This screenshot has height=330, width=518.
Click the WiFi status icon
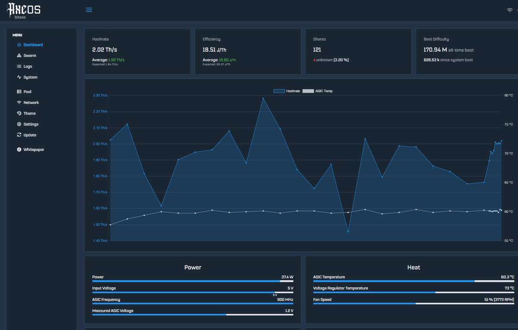[509, 10]
